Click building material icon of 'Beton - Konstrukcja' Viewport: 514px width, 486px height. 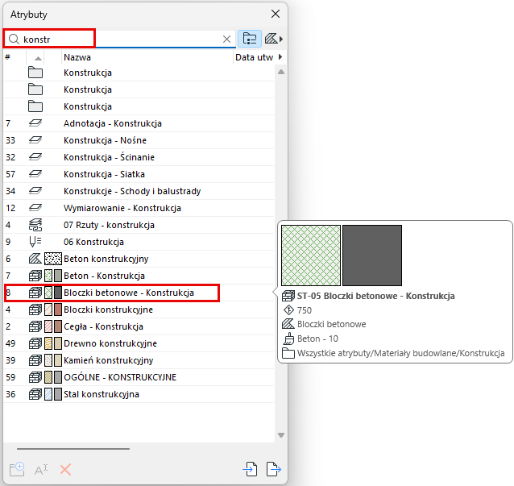coord(35,276)
